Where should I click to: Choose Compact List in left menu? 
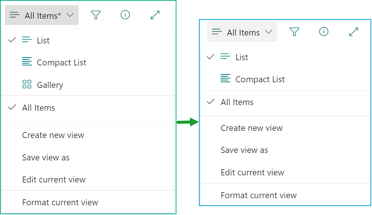coord(88,62)
